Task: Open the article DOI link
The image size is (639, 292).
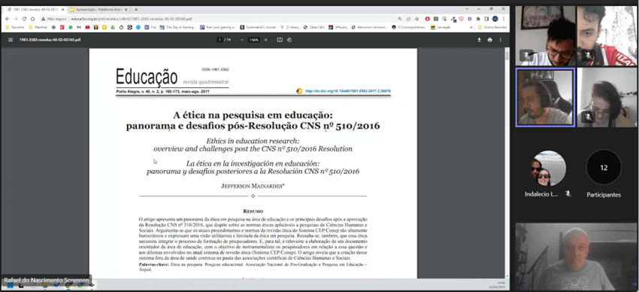Action: coord(347,91)
